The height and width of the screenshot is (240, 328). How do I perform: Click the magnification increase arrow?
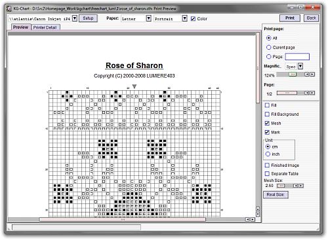(x=312, y=75)
